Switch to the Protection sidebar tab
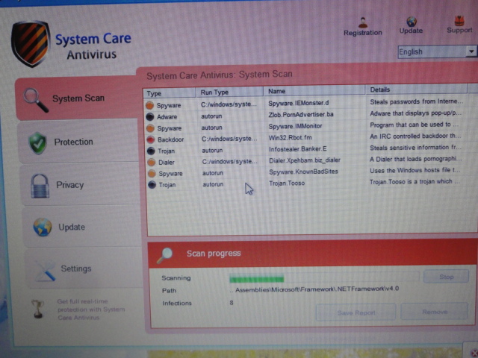This screenshot has width=478, height=358. (x=78, y=142)
